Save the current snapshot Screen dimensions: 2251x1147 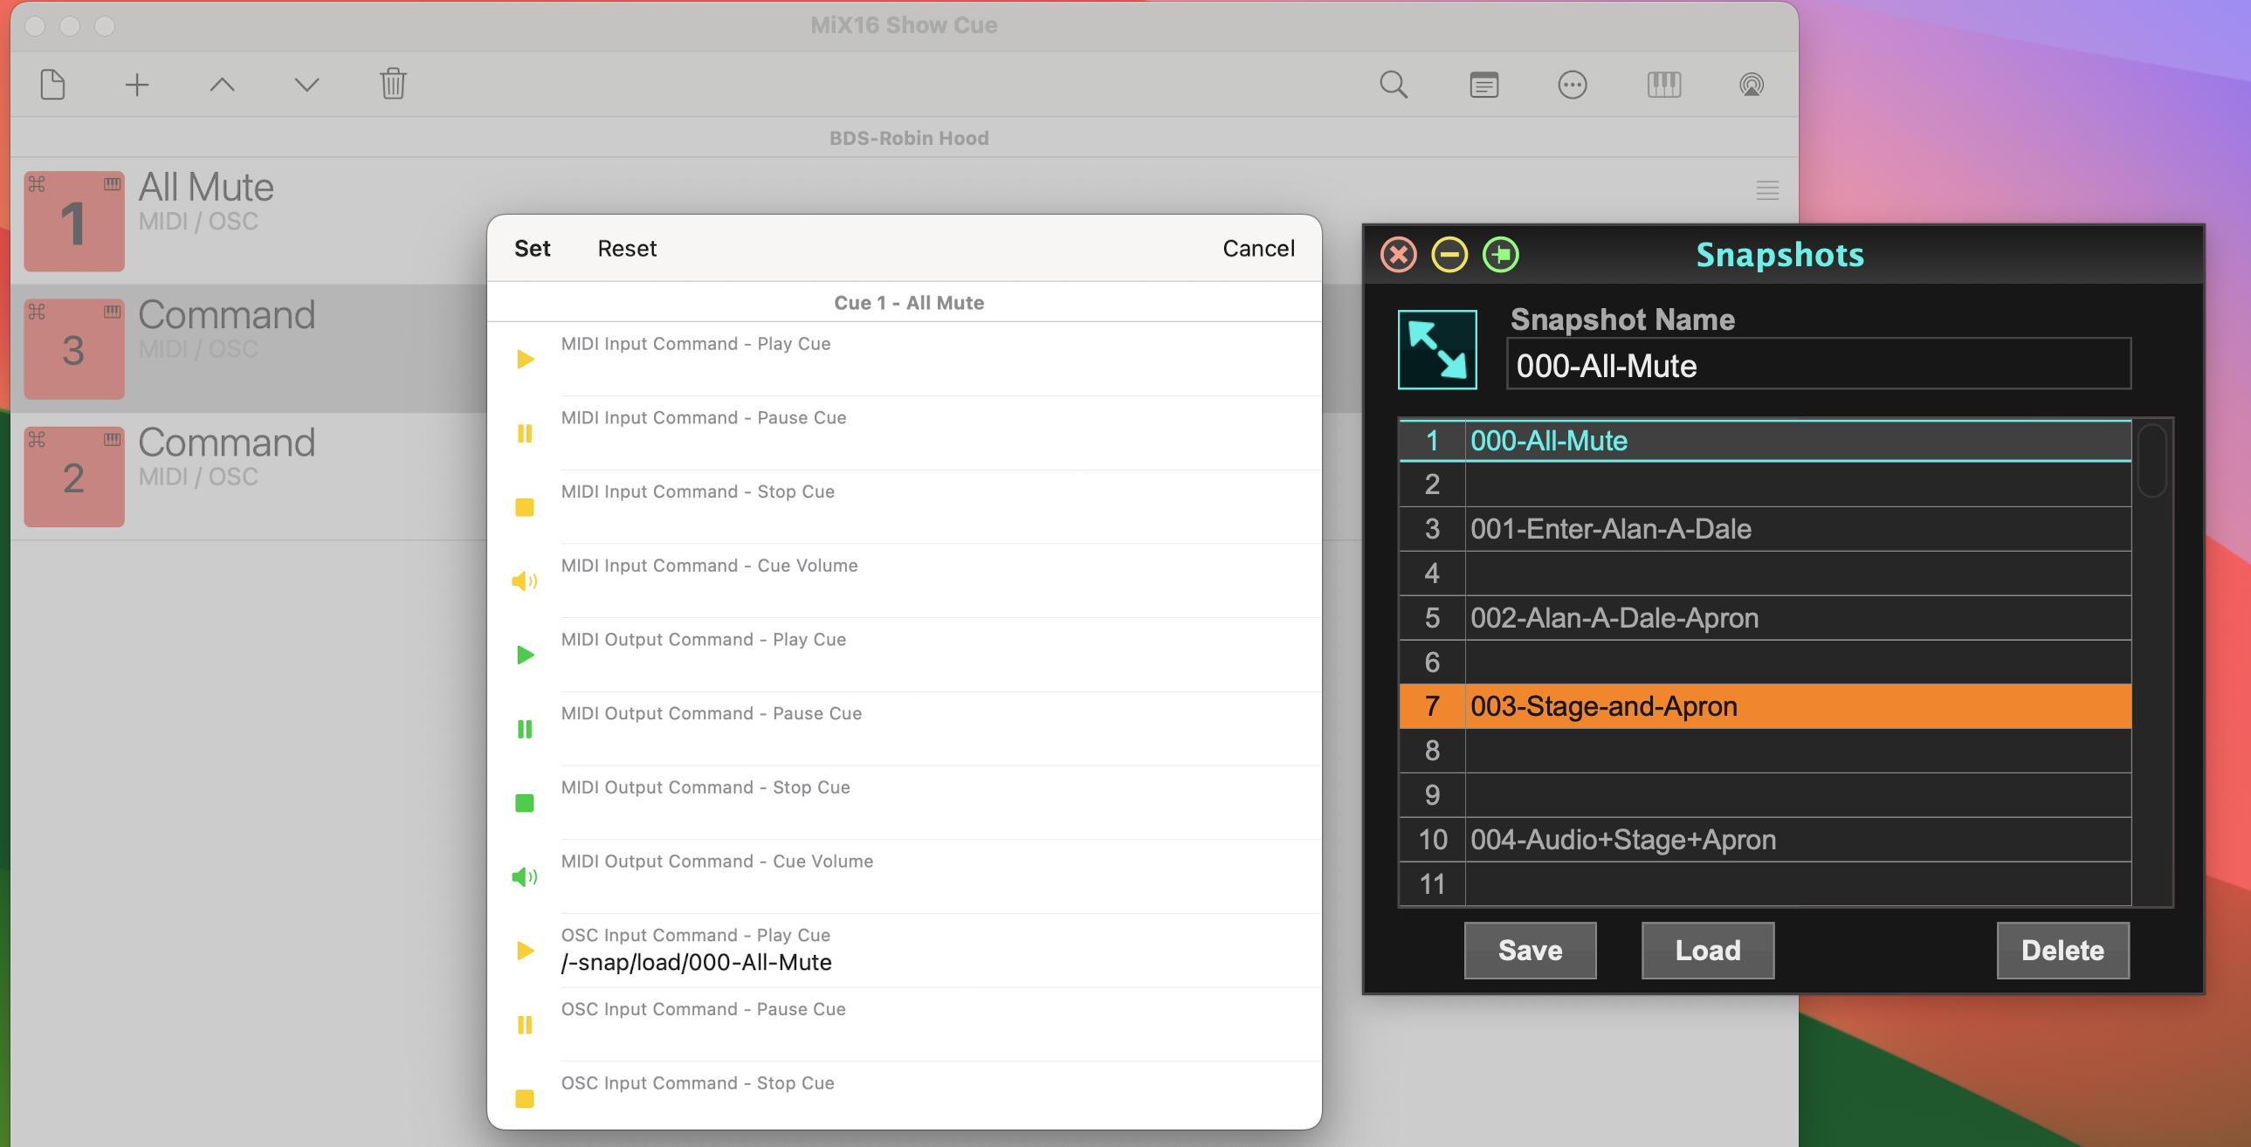(x=1529, y=951)
